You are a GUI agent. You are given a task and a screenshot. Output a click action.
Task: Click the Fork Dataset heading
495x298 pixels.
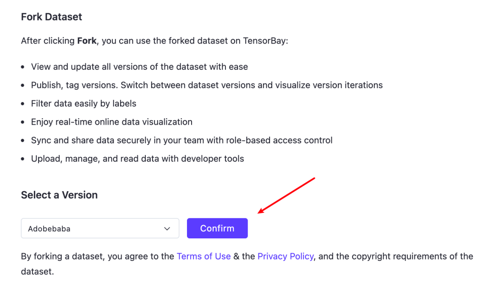51,17
